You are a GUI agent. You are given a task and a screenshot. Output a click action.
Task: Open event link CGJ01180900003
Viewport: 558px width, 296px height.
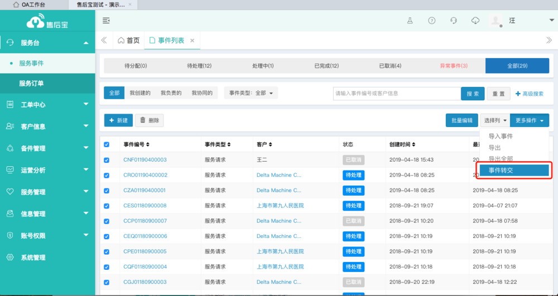click(145, 282)
